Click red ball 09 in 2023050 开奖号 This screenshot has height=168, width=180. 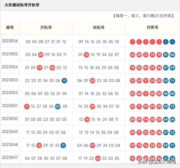(x=139, y=120)
